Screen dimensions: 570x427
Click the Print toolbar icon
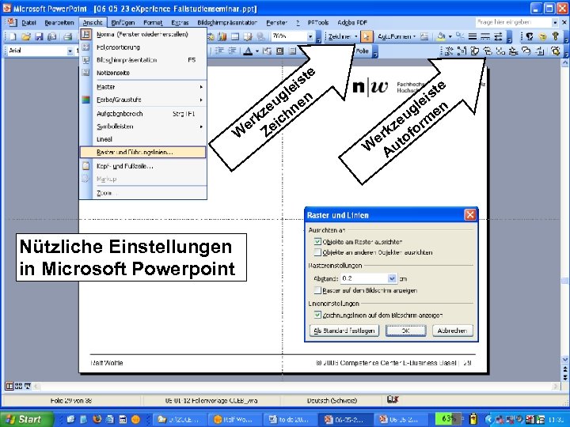tap(67, 36)
